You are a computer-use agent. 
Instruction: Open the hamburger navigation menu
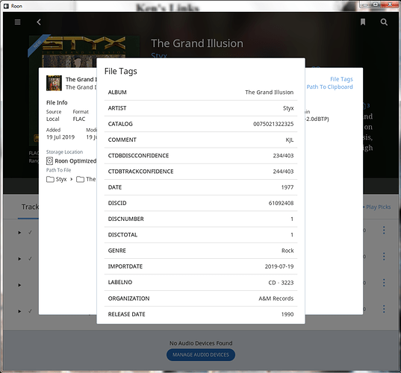(17, 22)
